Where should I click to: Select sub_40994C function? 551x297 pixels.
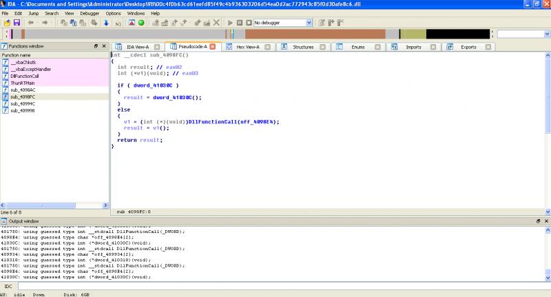click(54, 103)
